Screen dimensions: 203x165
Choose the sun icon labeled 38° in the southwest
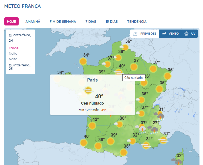pos(98,146)
